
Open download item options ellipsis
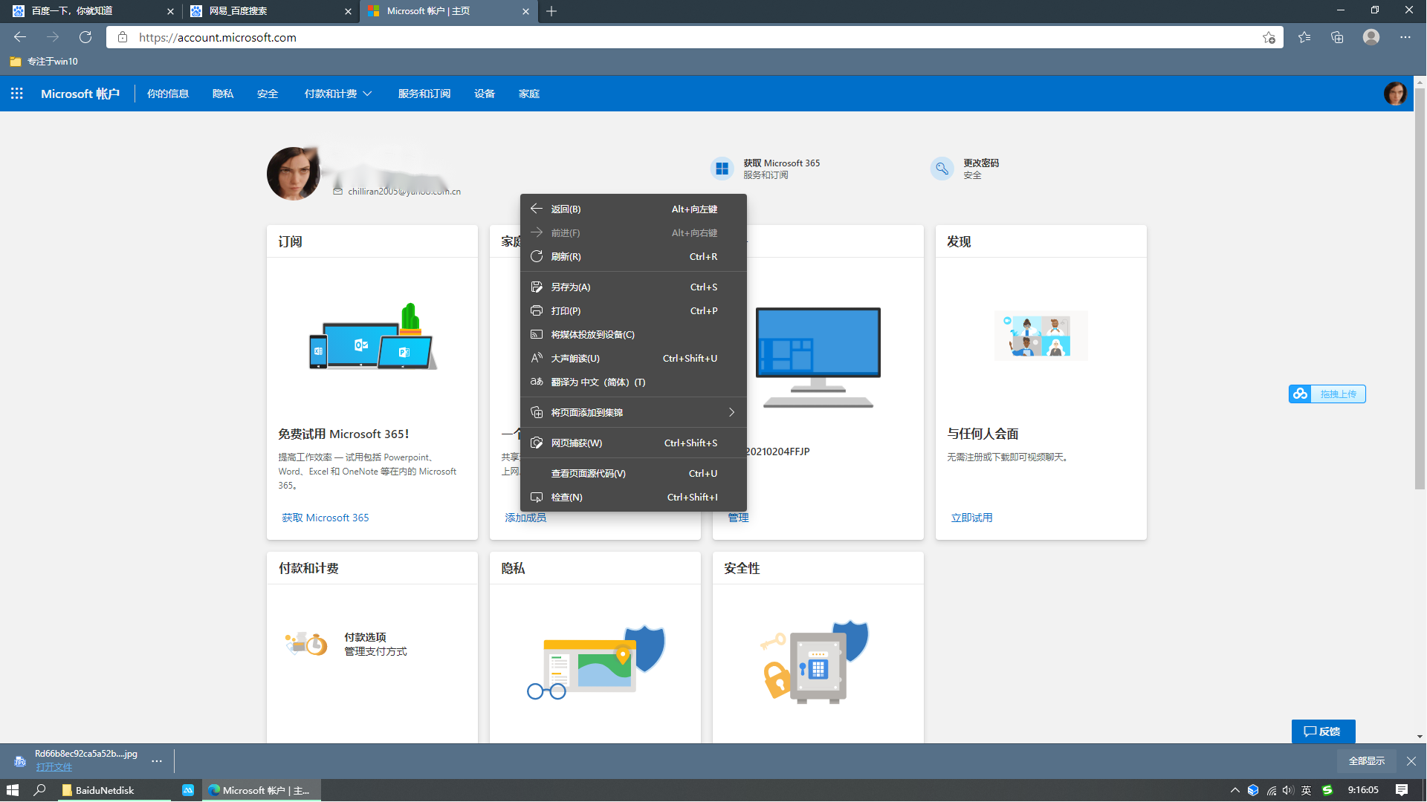point(156,760)
